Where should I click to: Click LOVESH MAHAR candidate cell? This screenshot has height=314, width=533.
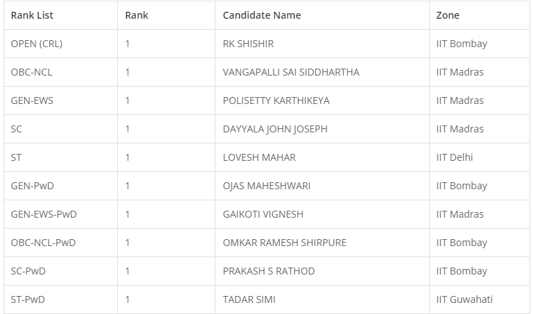click(259, 157)
